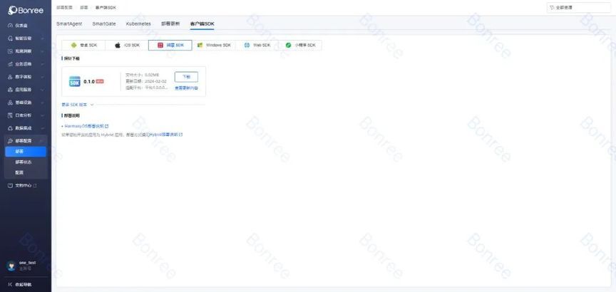616x292 pixels.
Task: Open the HarmonyOS deployment instructions link
Action: (x=84, y=126)
